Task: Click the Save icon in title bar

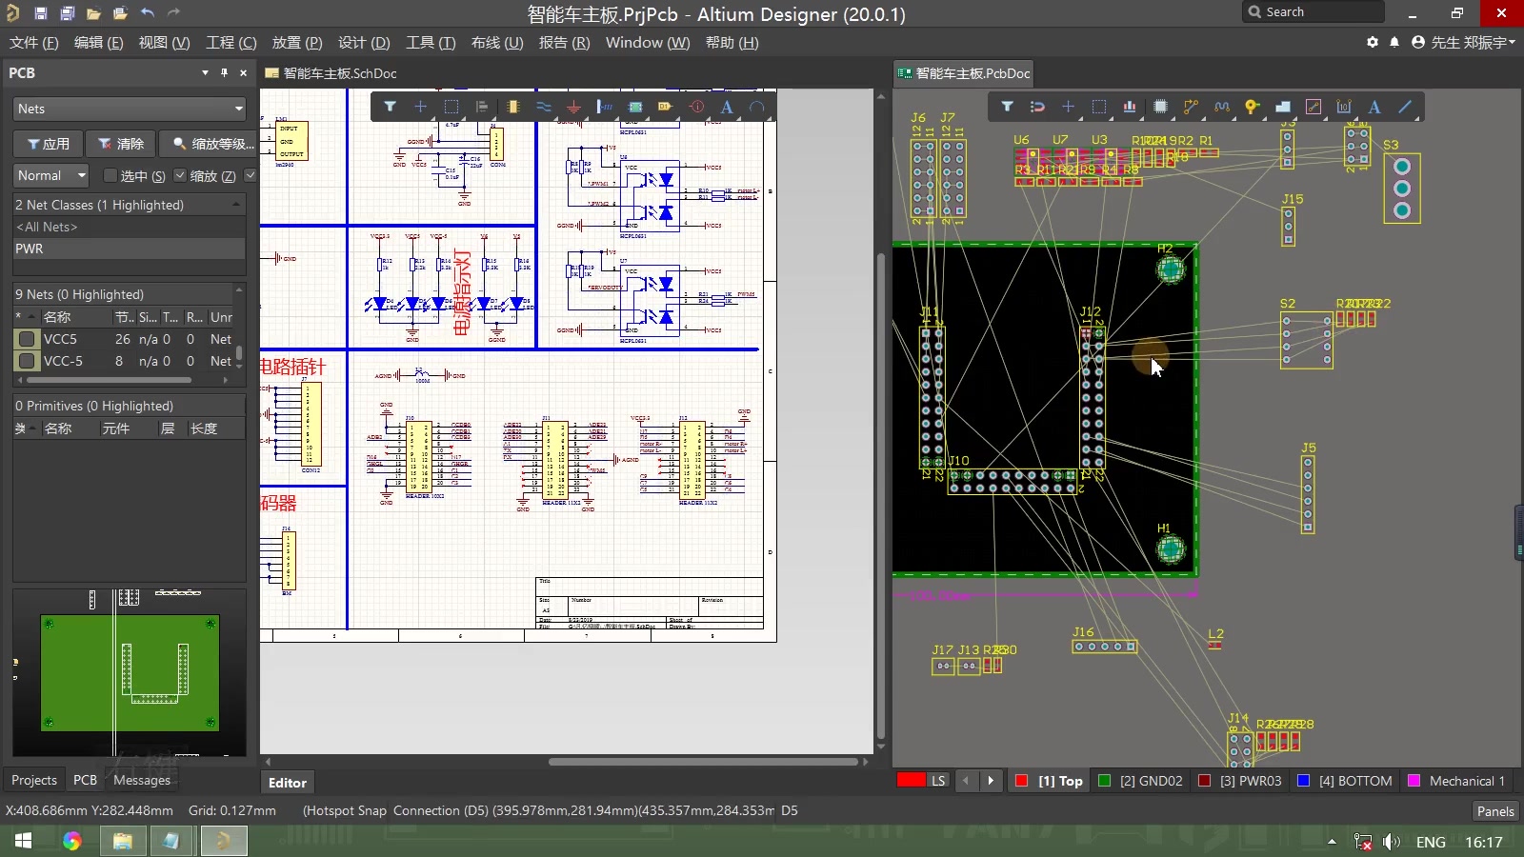Action: click(x=40, y=13)
